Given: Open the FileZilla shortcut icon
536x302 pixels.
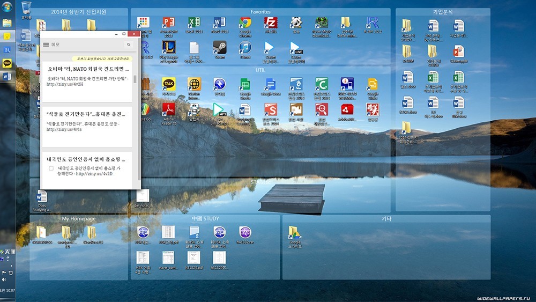Looking at the screenshot, I should (x=271, y=23).
